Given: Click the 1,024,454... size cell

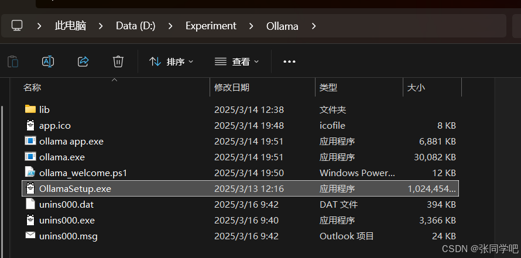Looking at the screenshot, I should (x=432, y=189).
